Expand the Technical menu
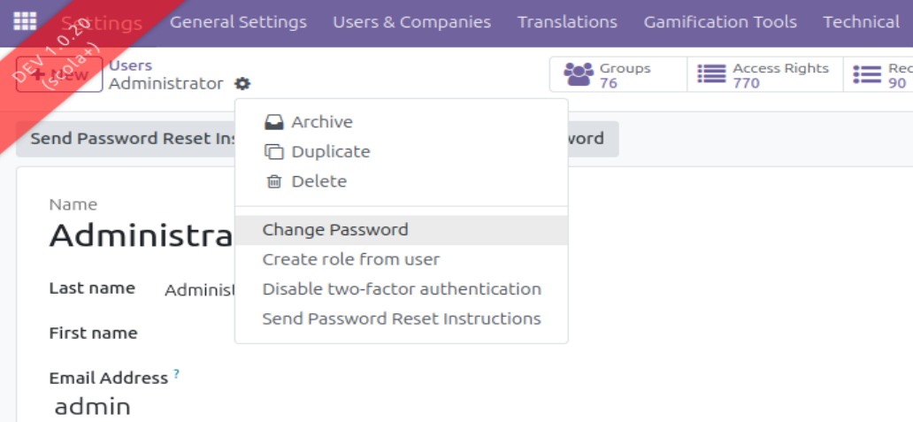913x422 pixels. (x=861, y=22)
